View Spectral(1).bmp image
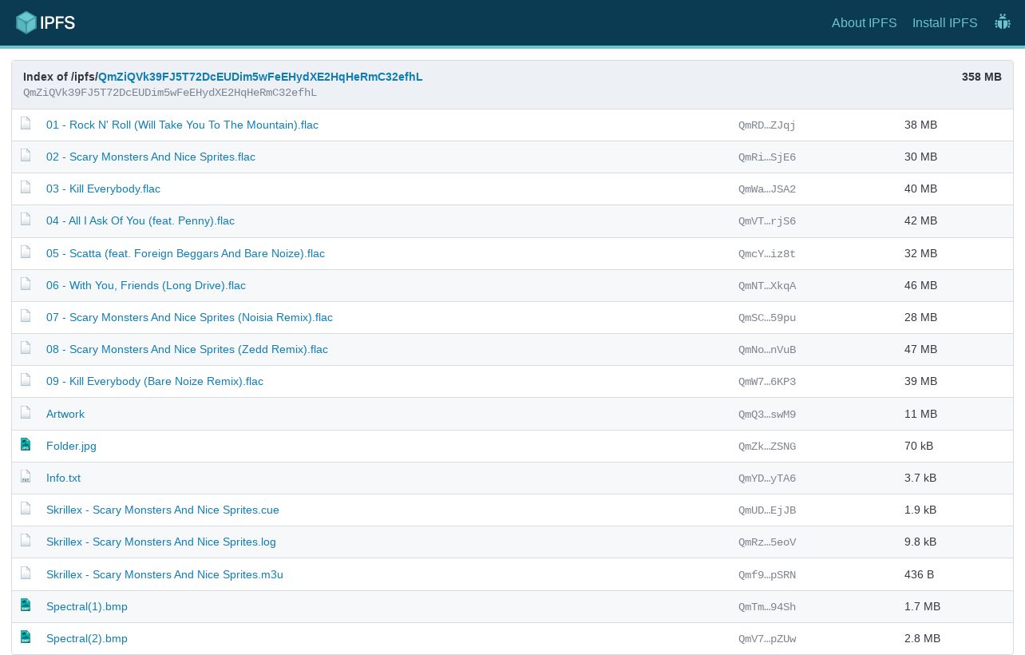 pos(87,606)
